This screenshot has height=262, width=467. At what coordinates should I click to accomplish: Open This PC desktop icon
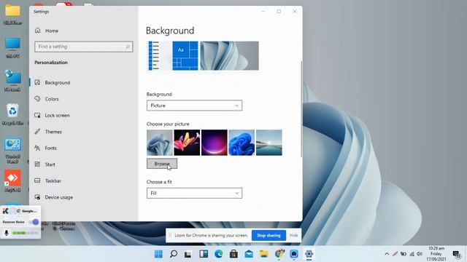12,44
